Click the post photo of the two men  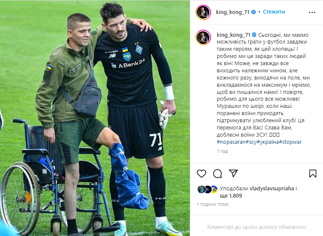(95, 118)
